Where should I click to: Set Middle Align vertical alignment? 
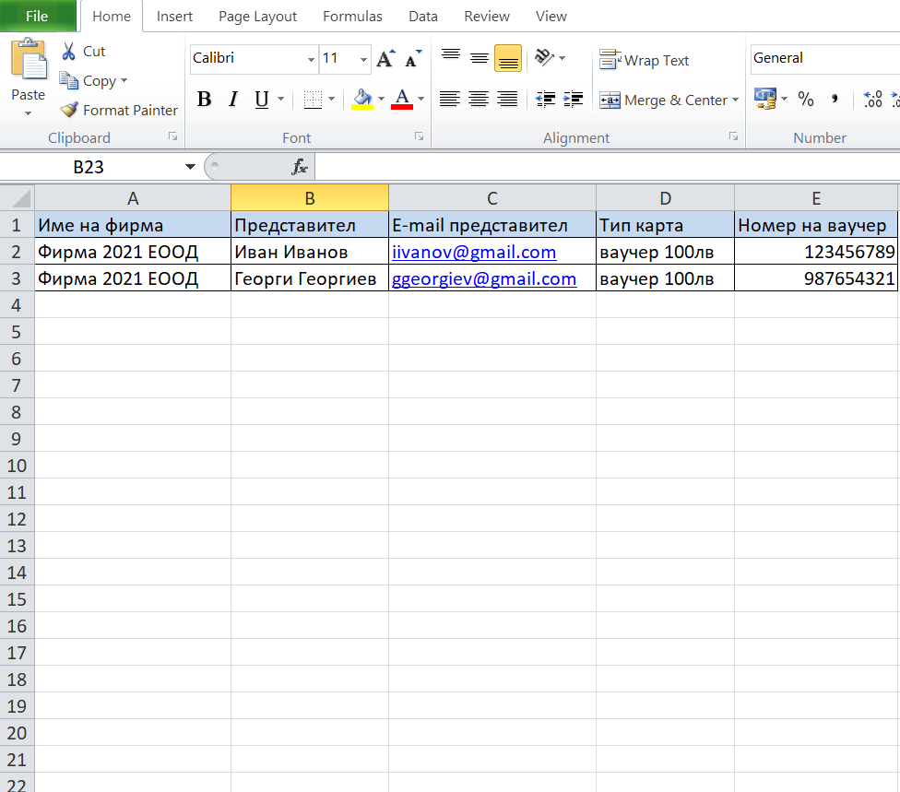(480, 58)
